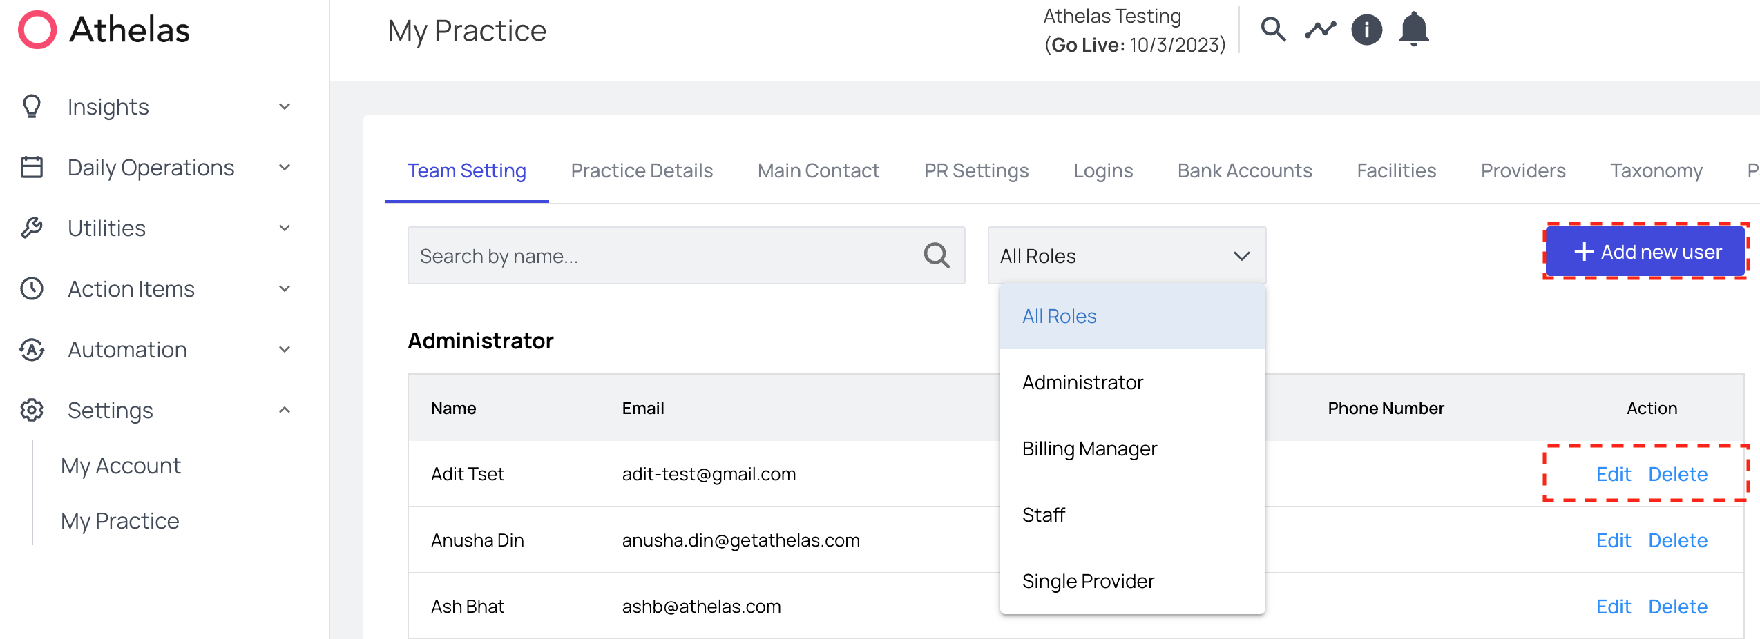The image size is (1760, 639).
Task: Select the Insights lightbulb icon
Action: pos(32,106)
